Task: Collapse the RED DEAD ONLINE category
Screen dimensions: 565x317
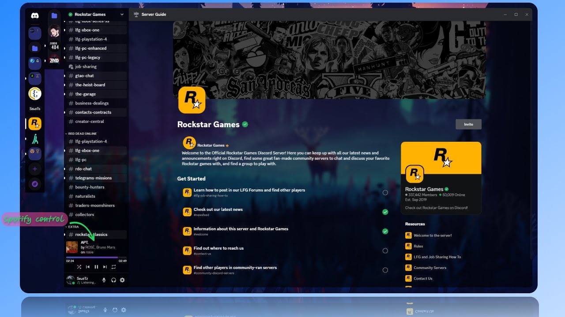Action: [x=81, y=133]
